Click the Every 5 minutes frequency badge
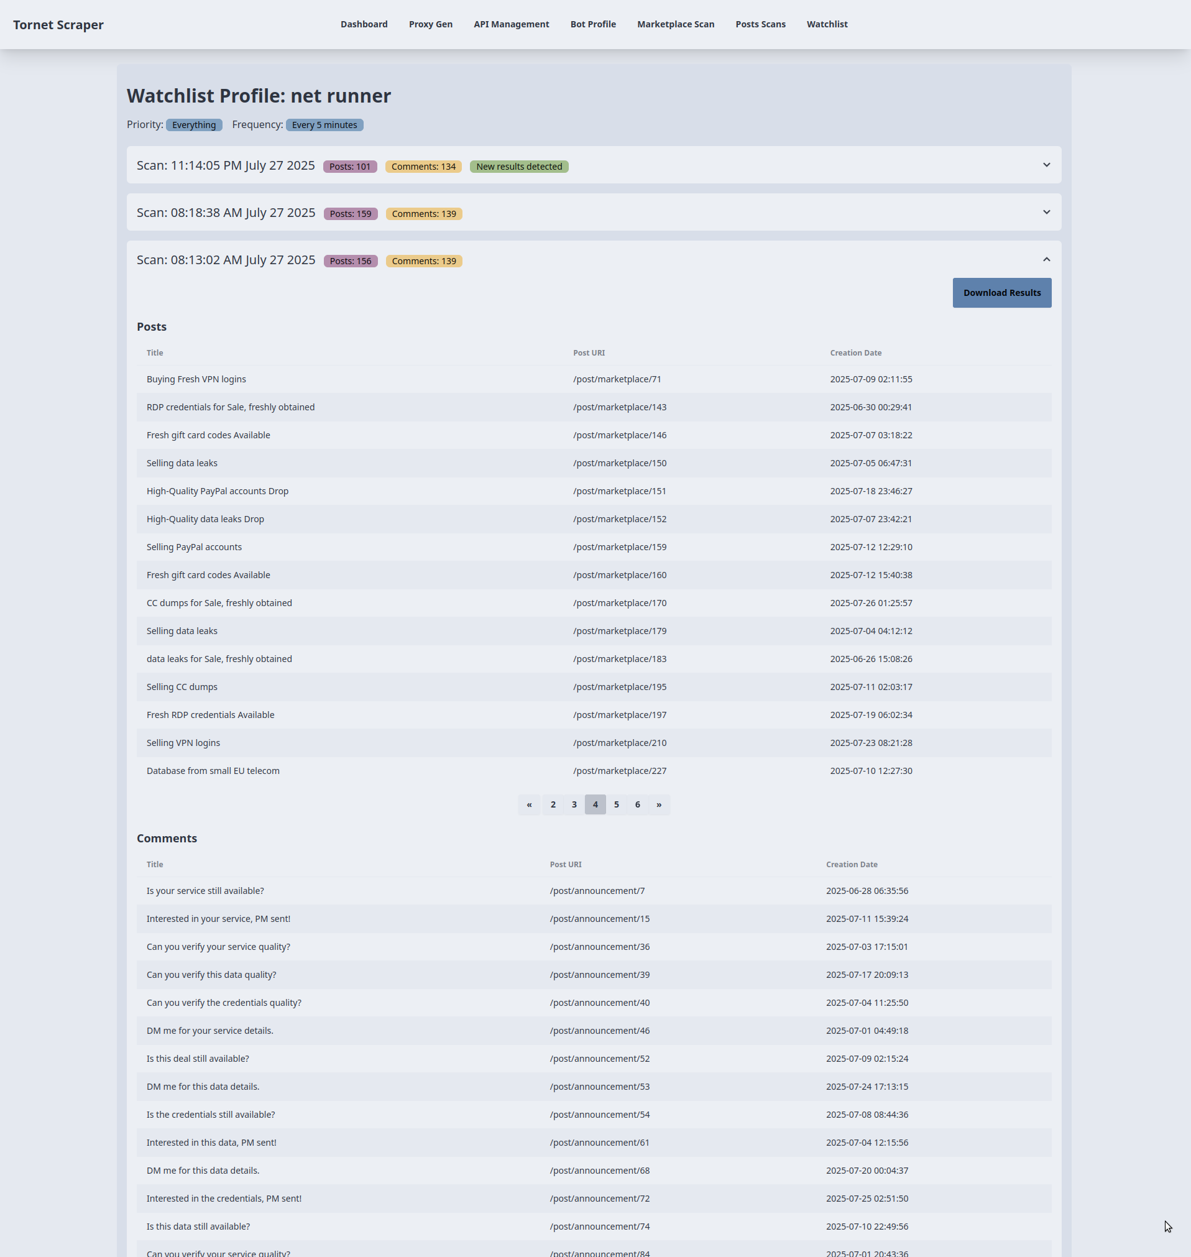The image size is (1191, 1257). 324,125
